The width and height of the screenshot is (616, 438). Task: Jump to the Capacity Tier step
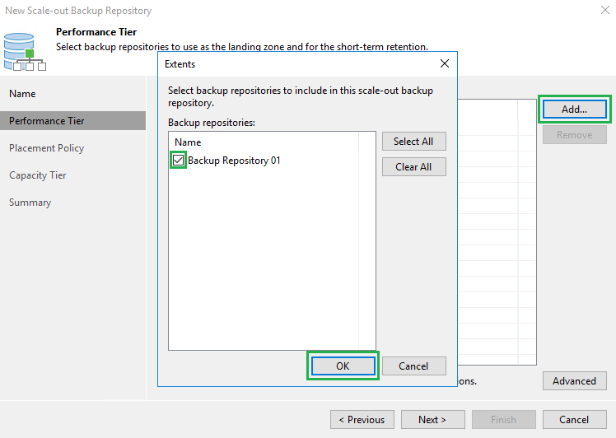[38, 175]
